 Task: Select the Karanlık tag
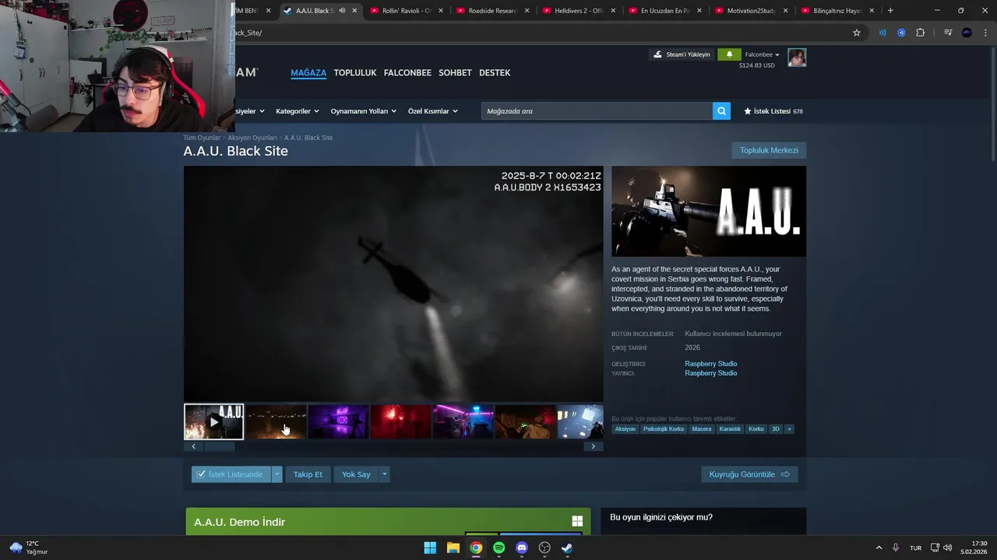pos(730,429)
